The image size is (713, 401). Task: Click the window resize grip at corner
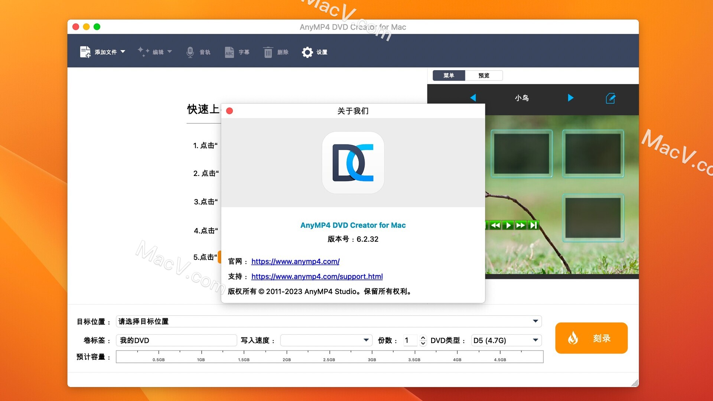[635, 383]
